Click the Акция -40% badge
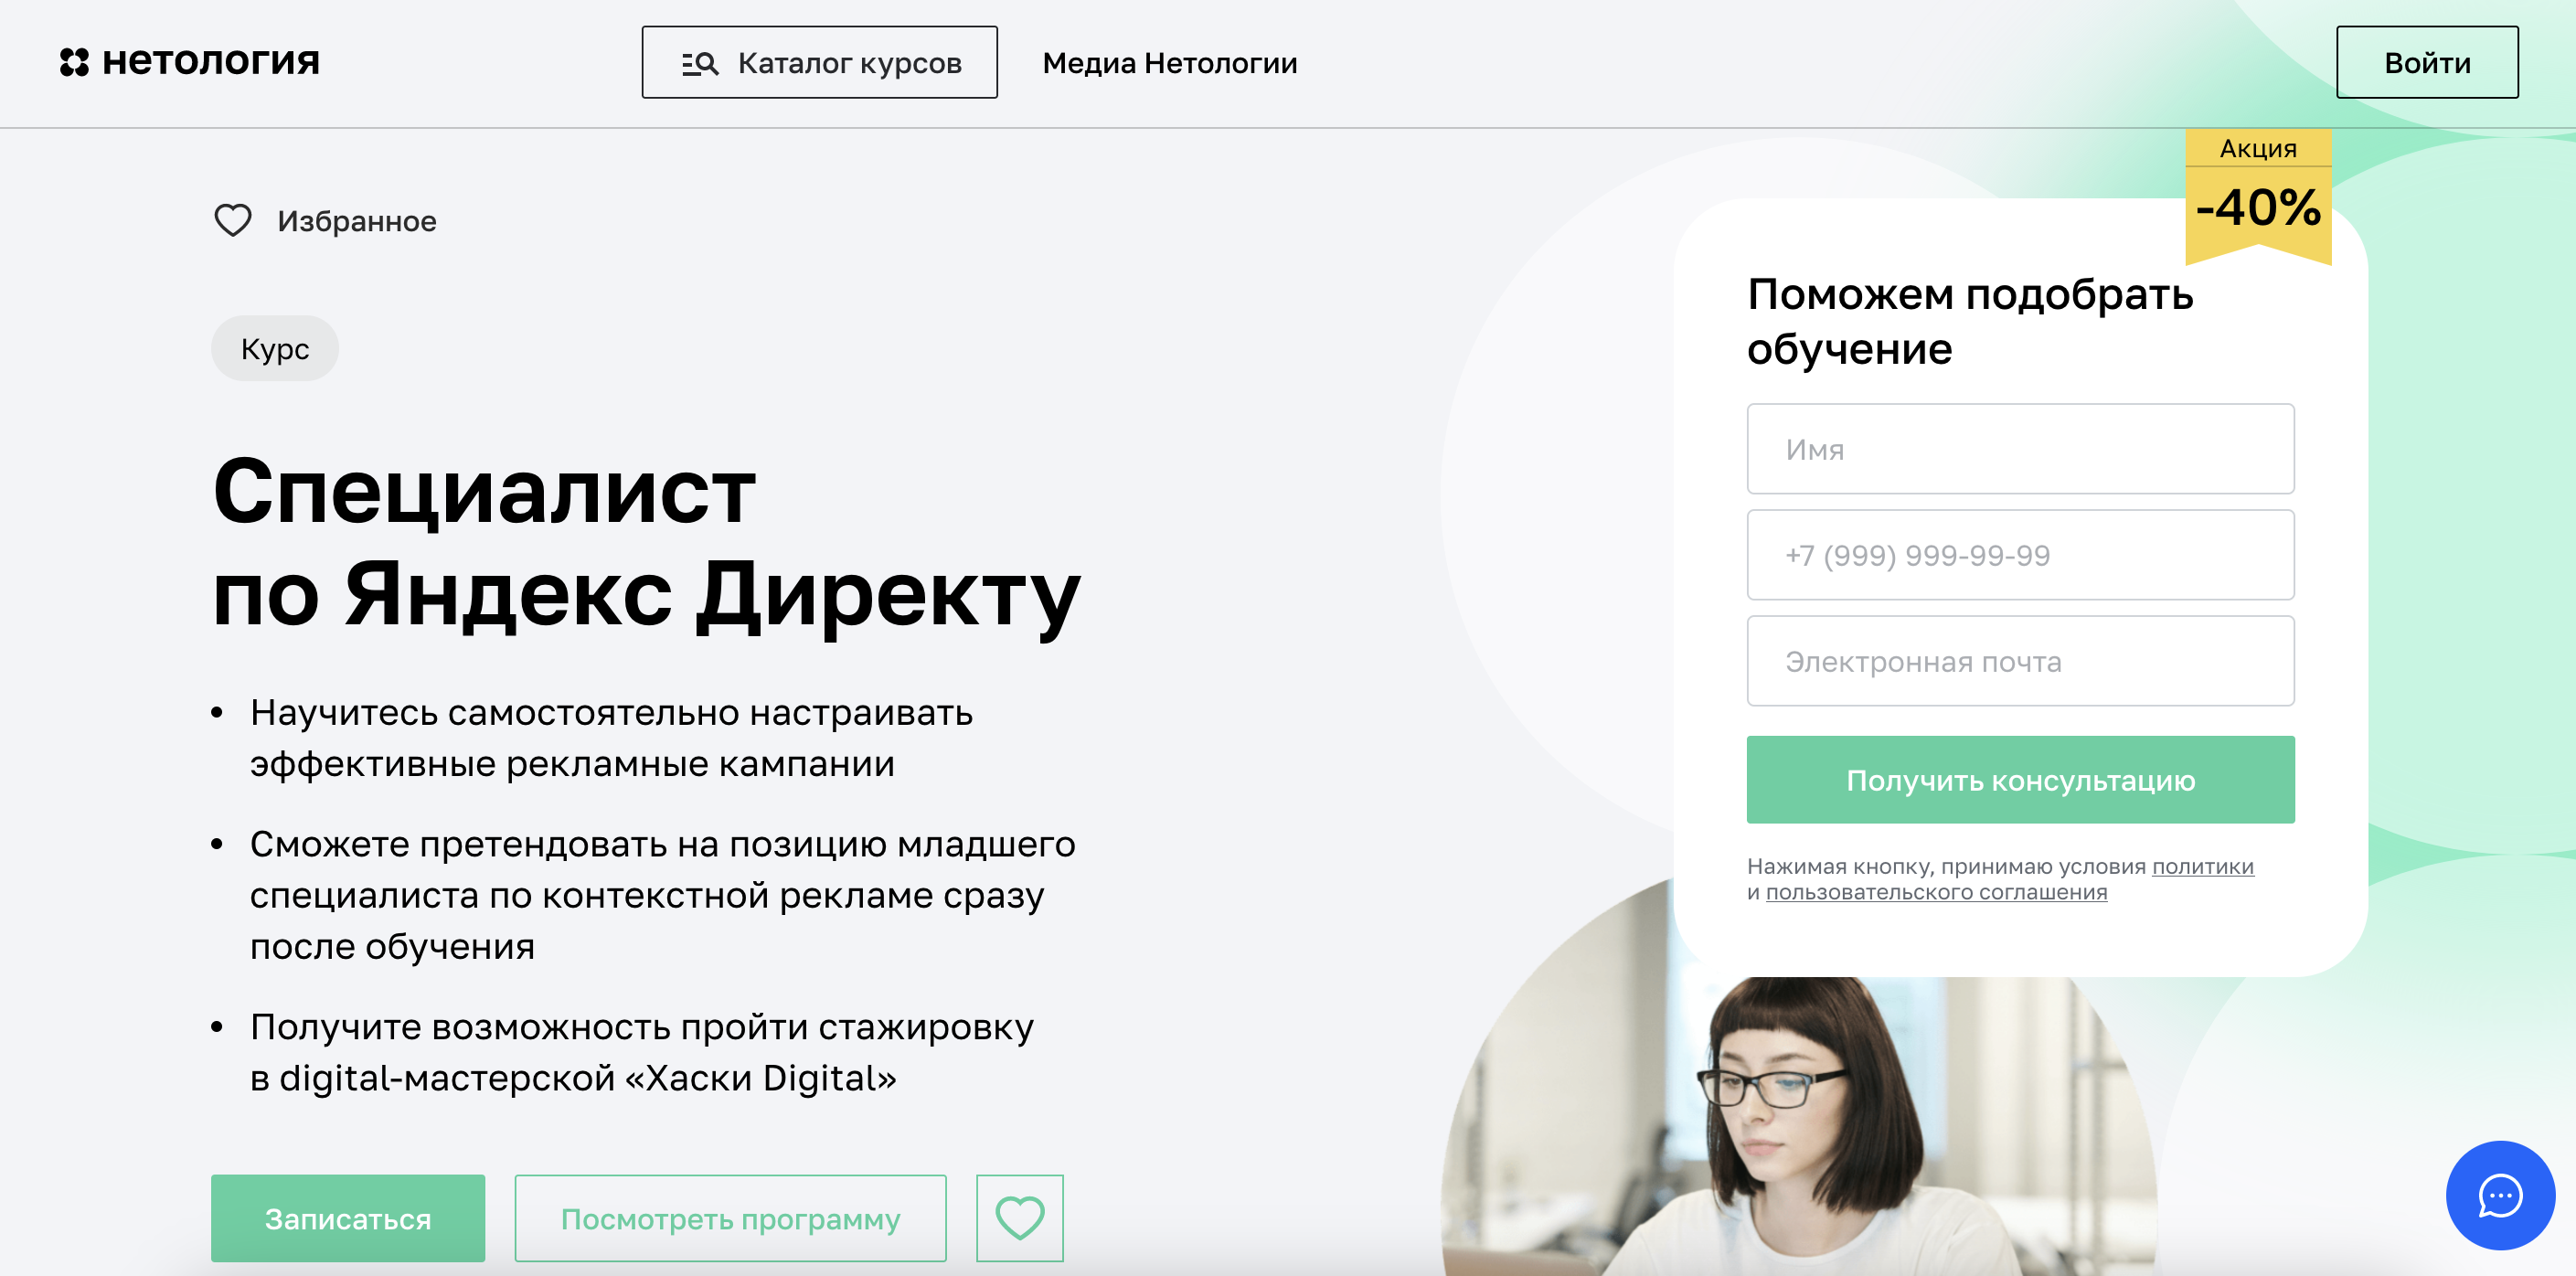 [2258, 195]
